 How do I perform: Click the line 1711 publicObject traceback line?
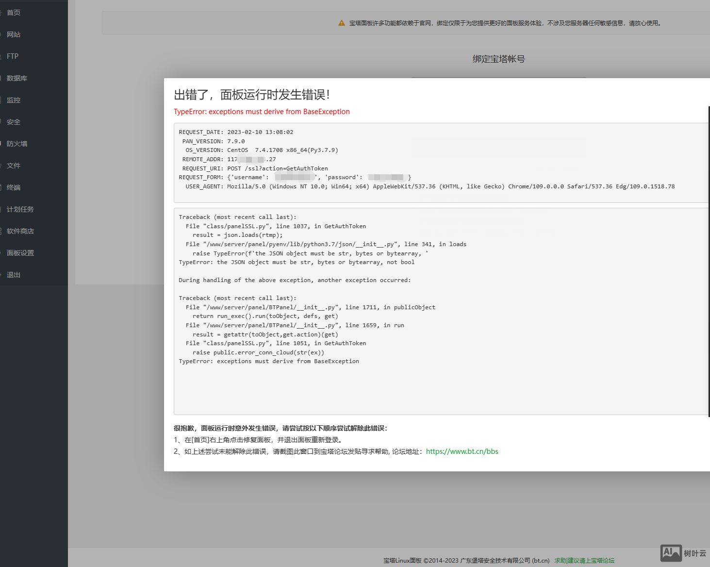point(311,307)
